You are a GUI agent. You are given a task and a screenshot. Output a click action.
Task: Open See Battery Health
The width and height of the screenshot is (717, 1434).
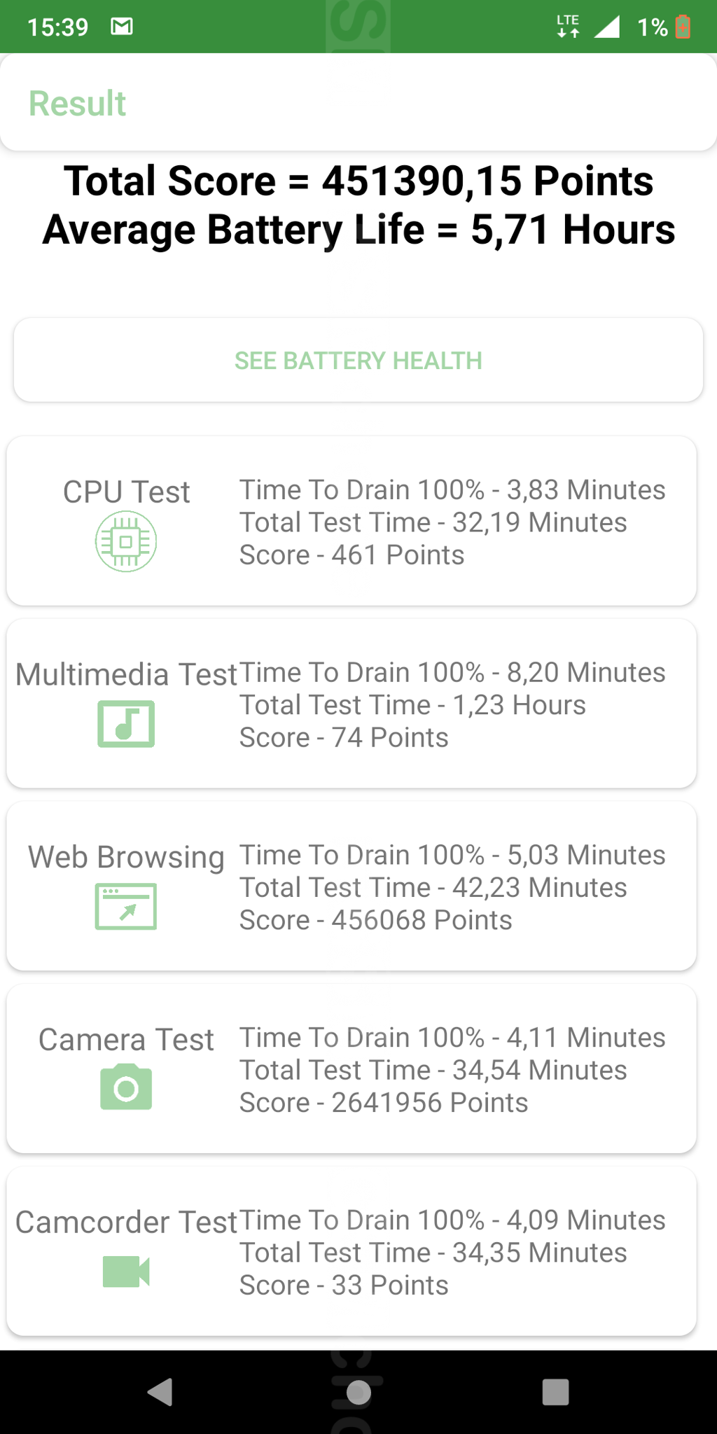pyautogui.click(x=358, y=360)
